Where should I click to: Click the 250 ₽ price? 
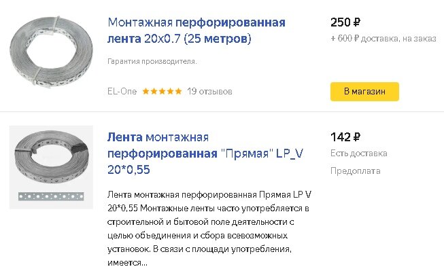coord(345,22)
